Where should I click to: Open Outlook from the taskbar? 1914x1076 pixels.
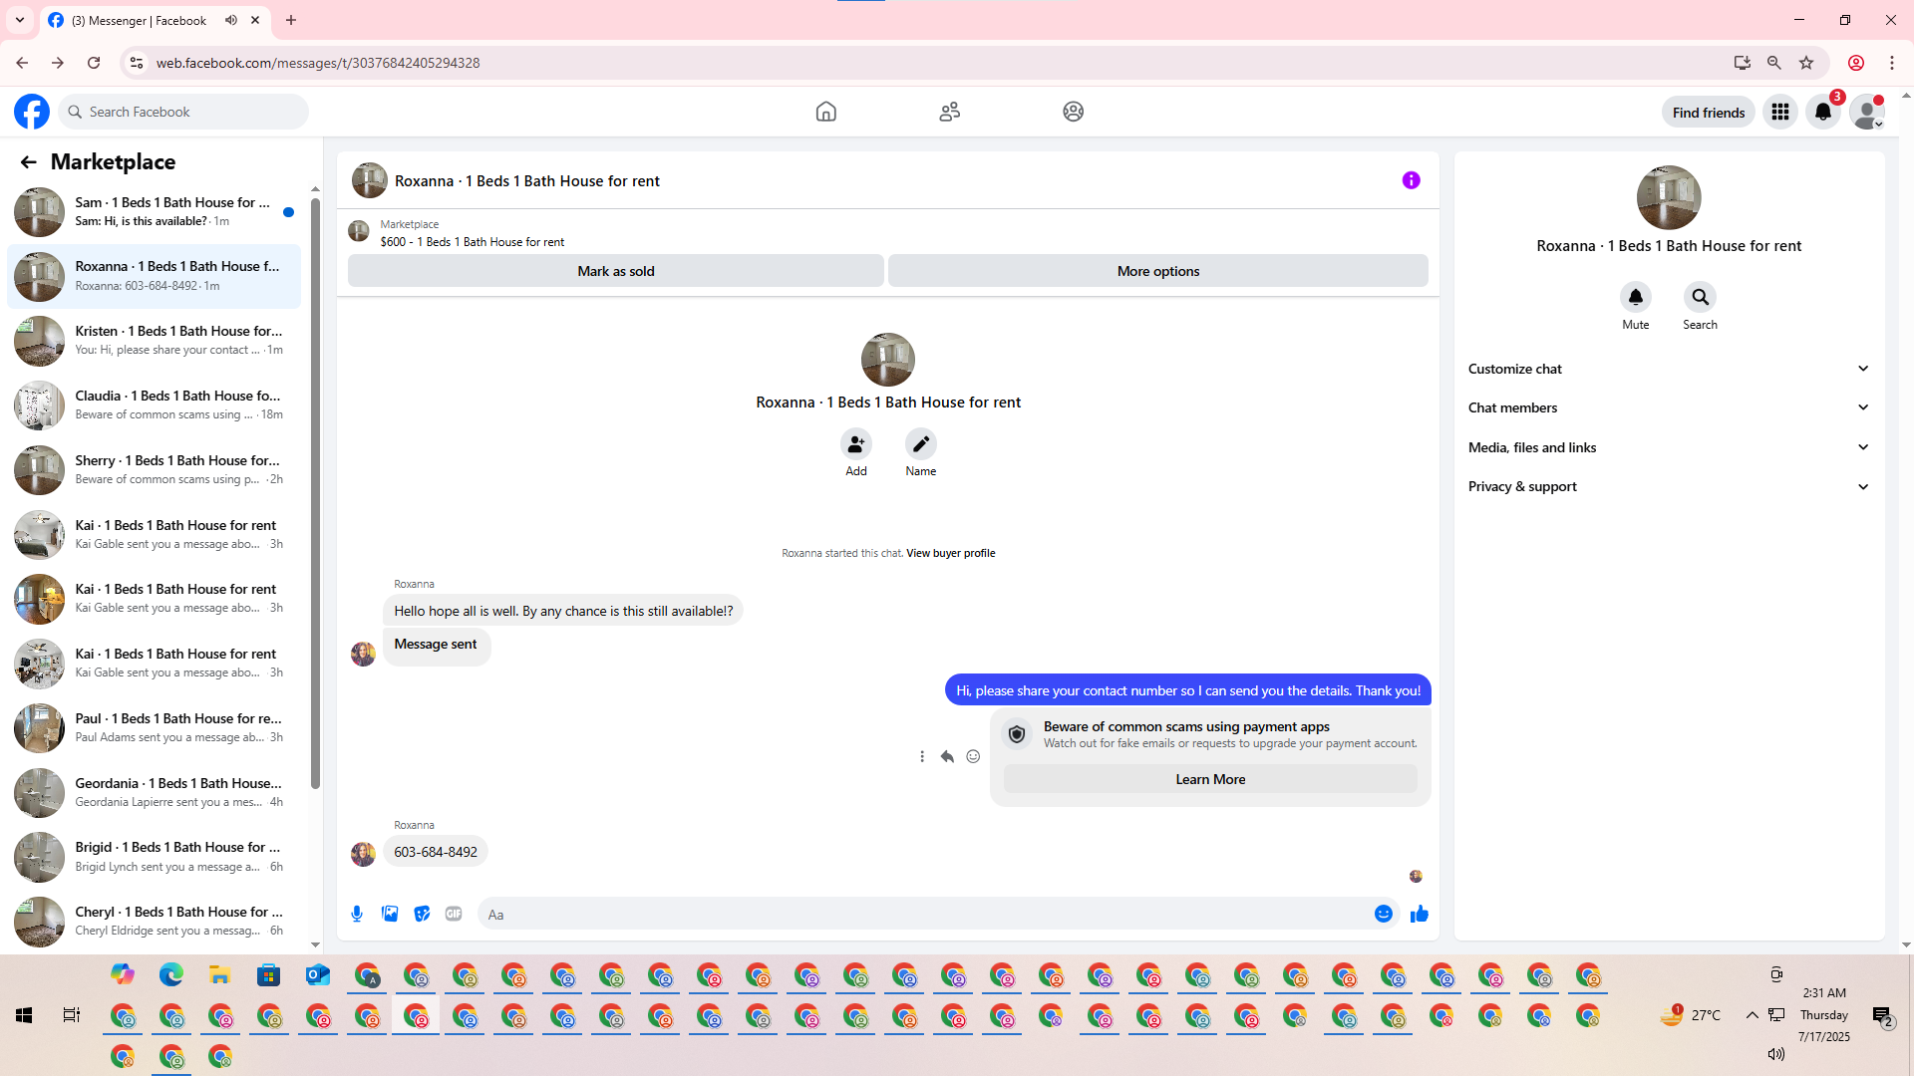317,975
